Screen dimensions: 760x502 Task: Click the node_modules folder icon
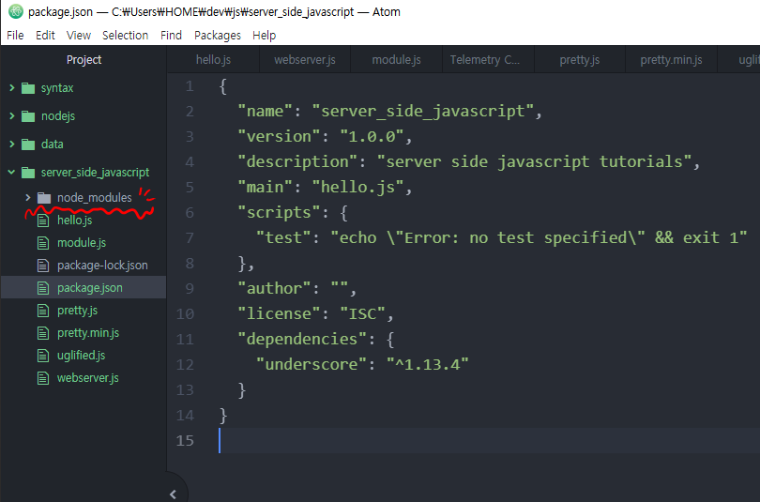click(44, 198)
